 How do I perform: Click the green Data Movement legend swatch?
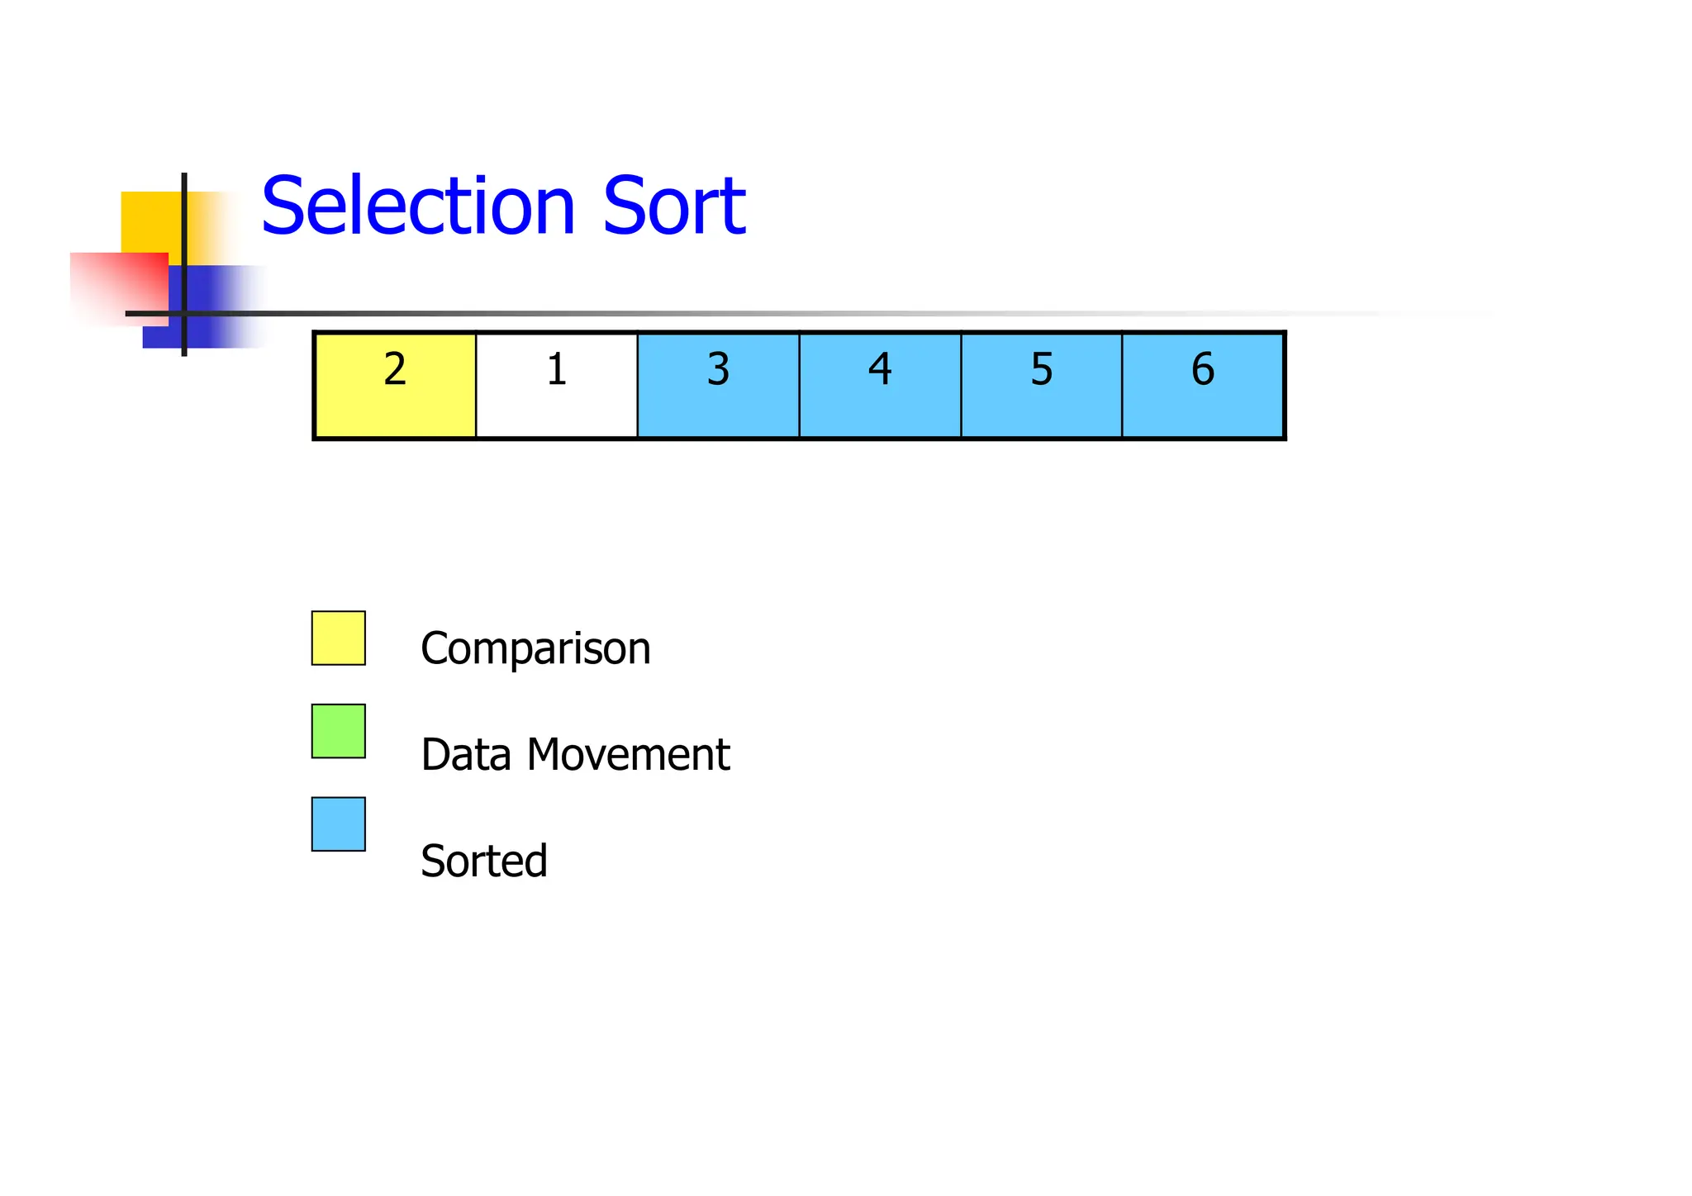pyautogui.click(x=338, y=731)
